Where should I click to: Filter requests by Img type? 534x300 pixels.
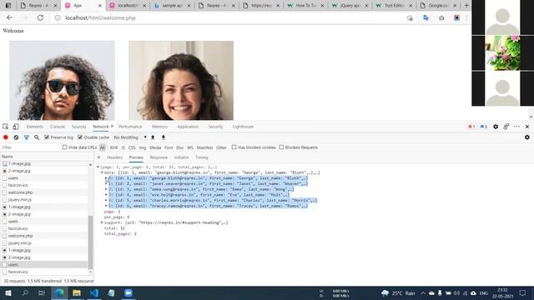[x=143, y=147]
